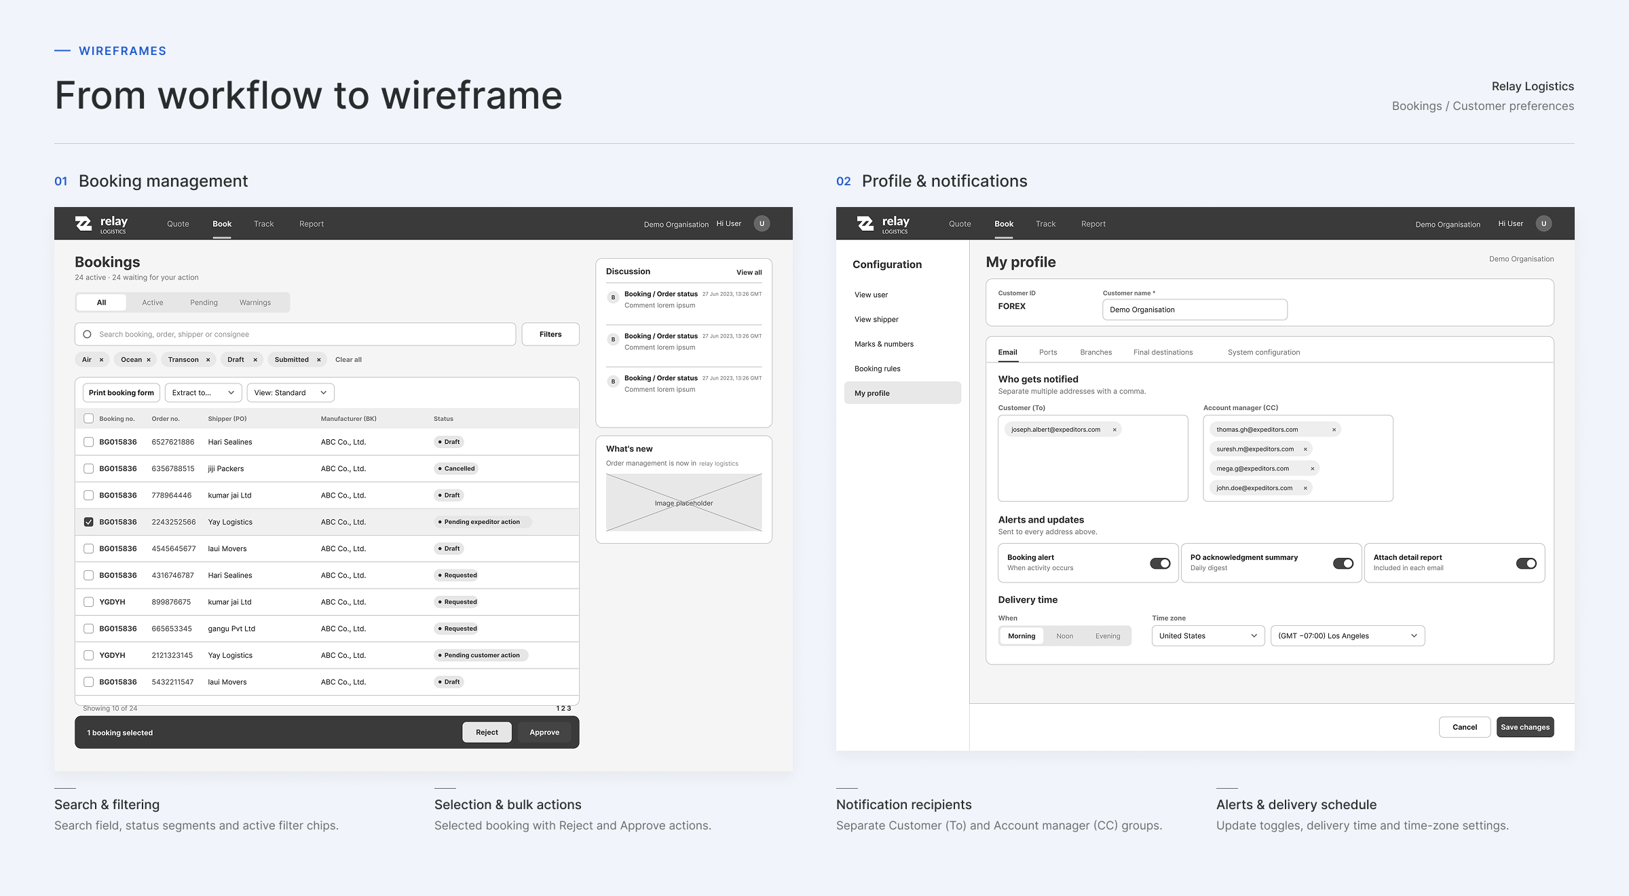Check the jiji Packers booking row
Viewport: 1629px width, 896px height.
88,468
